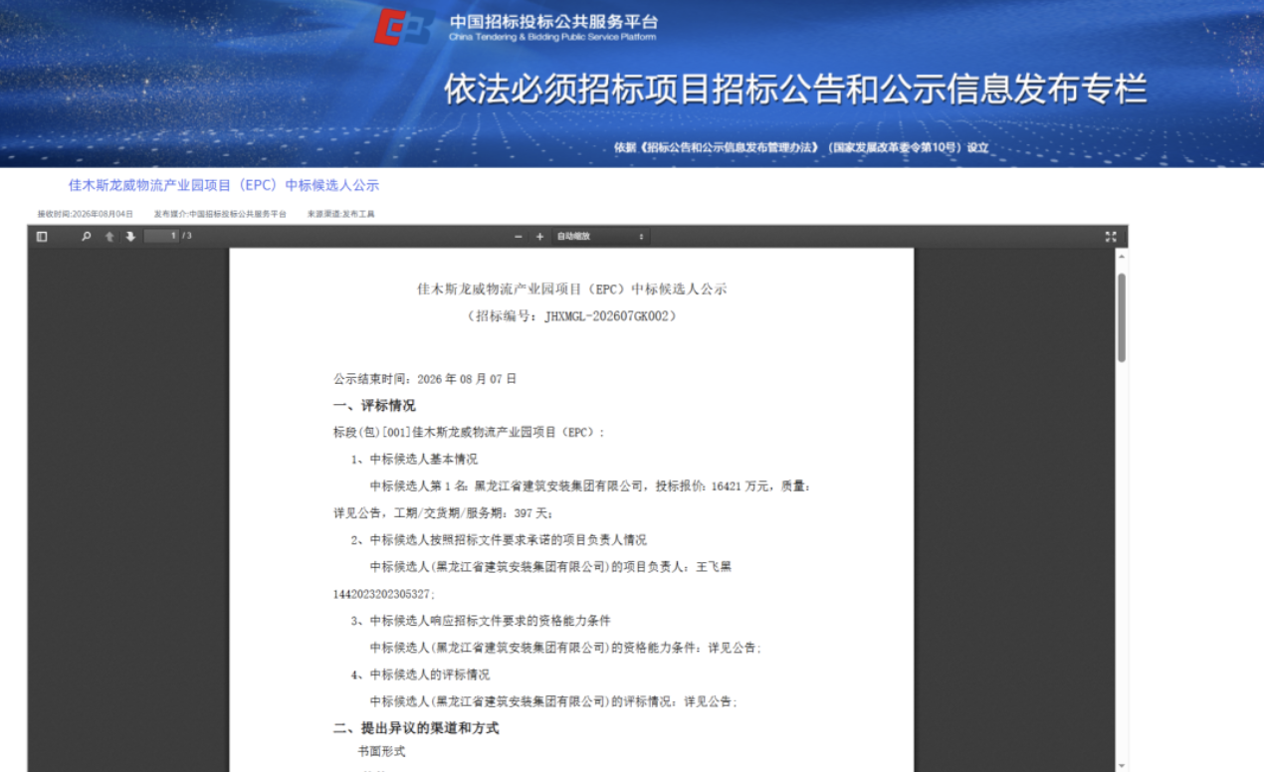Open the 自动缩放 zoom dropdown
This screenshot has height=772, width=1264.
click(600, 237)
